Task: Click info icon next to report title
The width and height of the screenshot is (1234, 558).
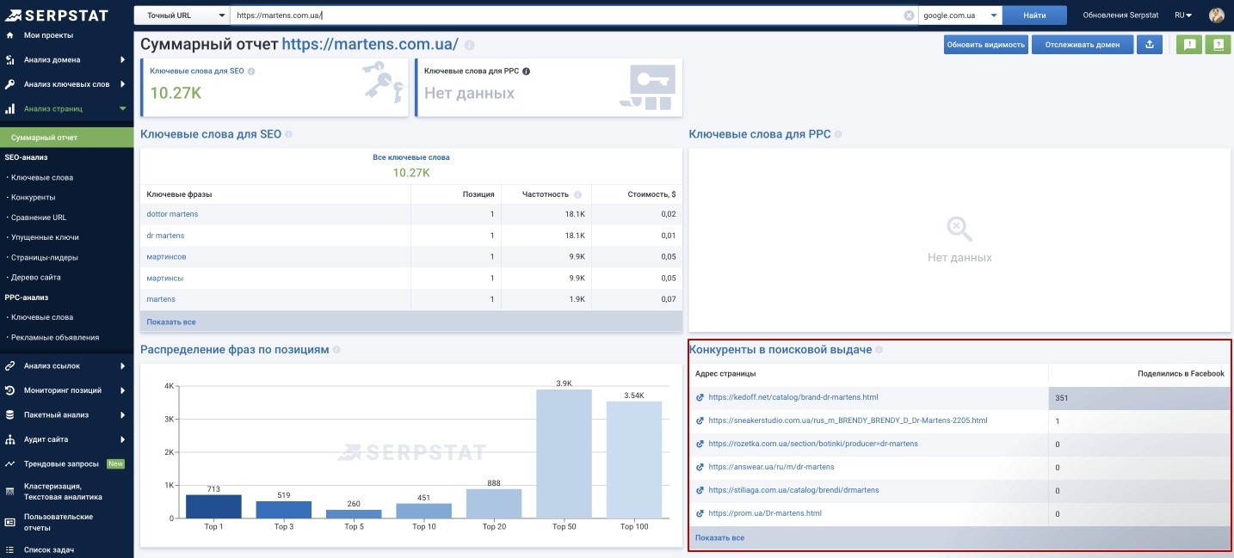Action: (x=469, y=45)
